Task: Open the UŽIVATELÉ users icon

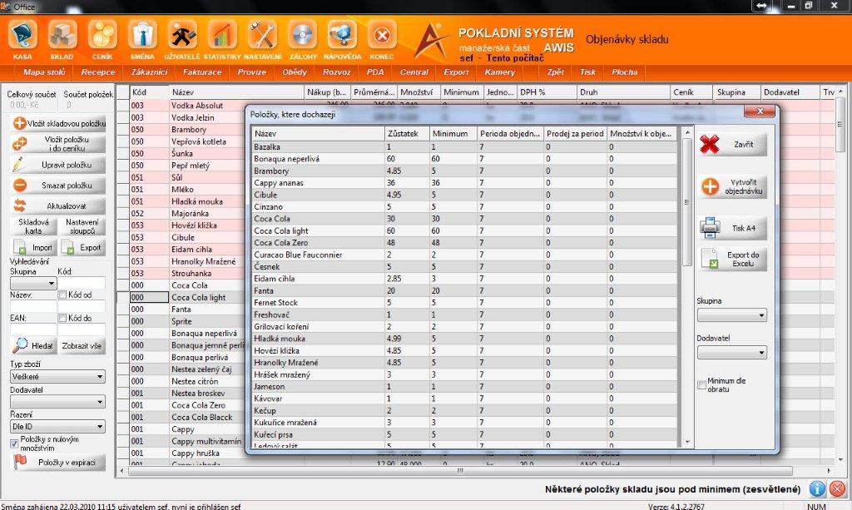Action: pyautogui.click(x=182, y=38)
